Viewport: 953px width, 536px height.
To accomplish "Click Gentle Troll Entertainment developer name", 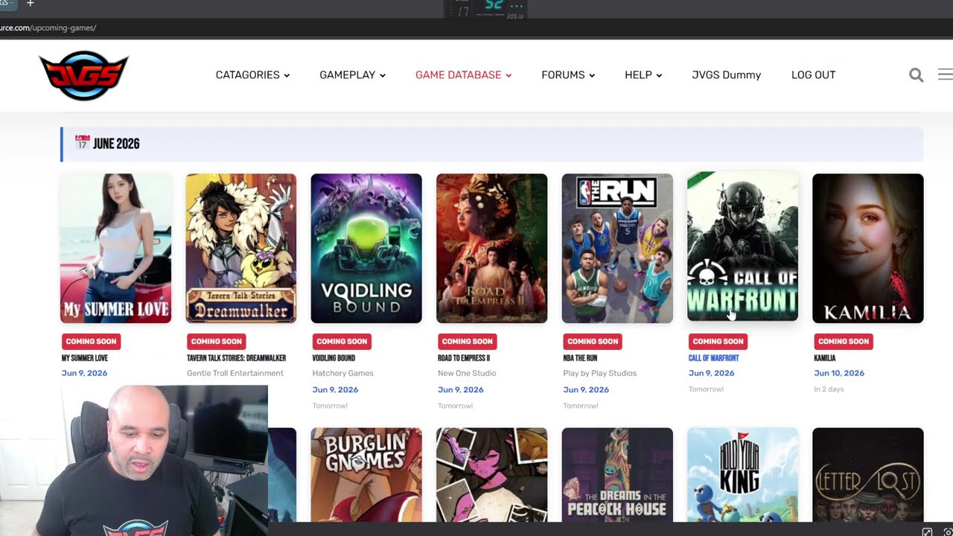I will coord(235,373).
